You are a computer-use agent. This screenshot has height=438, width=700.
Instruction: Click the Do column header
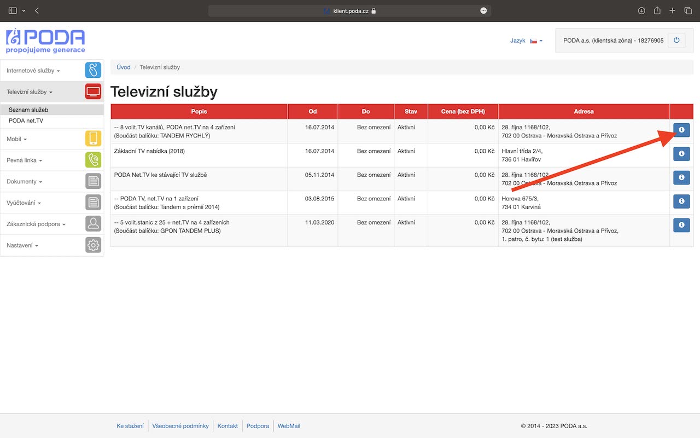pos(366,112)
